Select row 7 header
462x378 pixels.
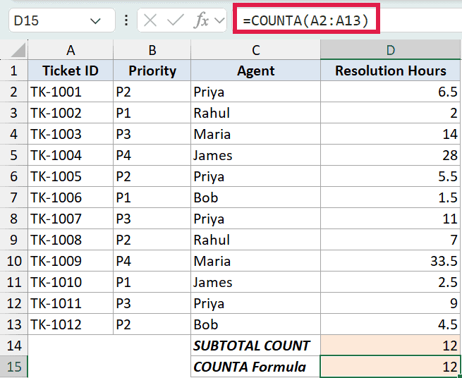[x=14, y=197]
